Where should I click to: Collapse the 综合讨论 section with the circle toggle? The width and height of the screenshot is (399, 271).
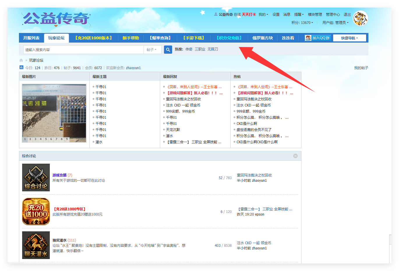295,156
